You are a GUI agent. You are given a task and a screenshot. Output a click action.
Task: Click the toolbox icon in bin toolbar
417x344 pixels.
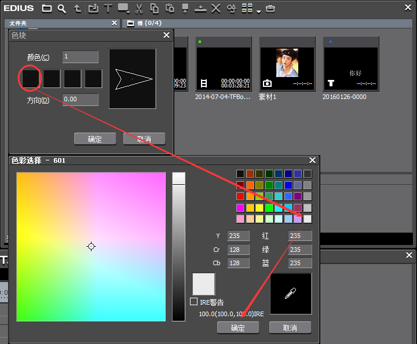coord(270,9)
